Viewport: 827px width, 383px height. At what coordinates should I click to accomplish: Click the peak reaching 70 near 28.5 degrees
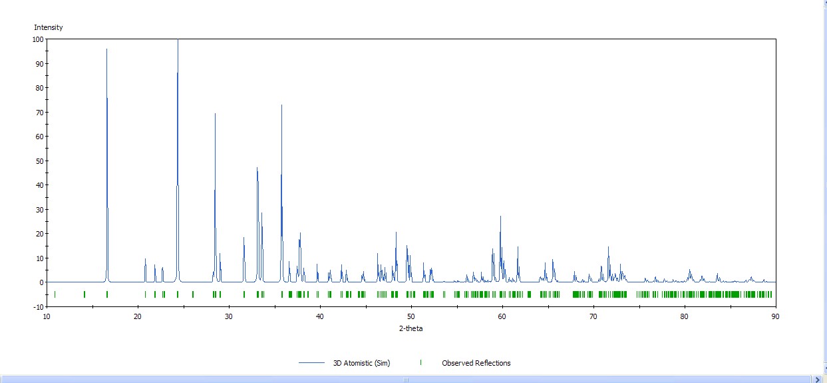[x=215, y=115]
